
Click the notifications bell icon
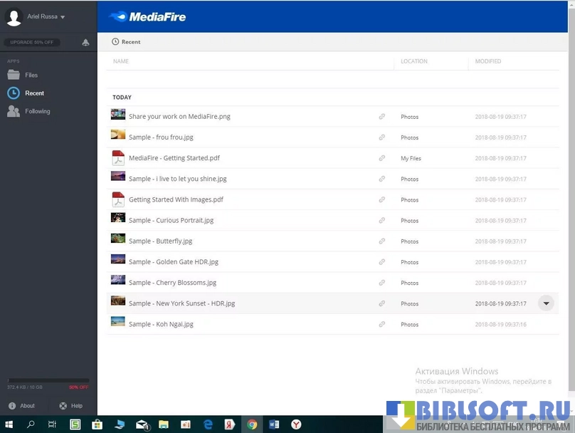click(x=85, y=43)
